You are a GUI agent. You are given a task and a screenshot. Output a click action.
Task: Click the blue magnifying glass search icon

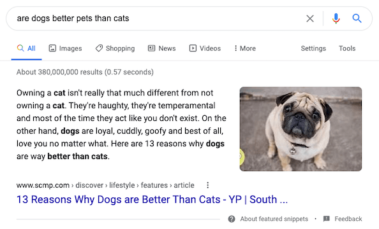357,18
